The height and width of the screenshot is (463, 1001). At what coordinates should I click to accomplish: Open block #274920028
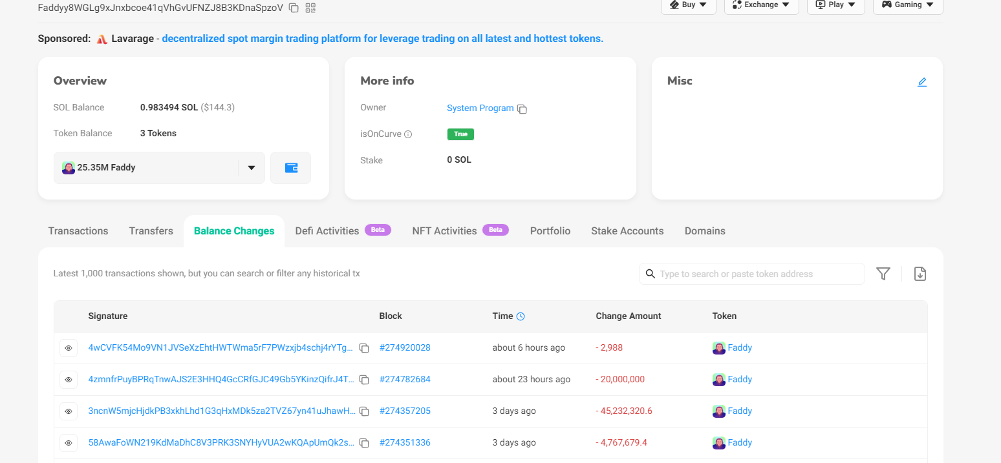click(x=405, y=347)
